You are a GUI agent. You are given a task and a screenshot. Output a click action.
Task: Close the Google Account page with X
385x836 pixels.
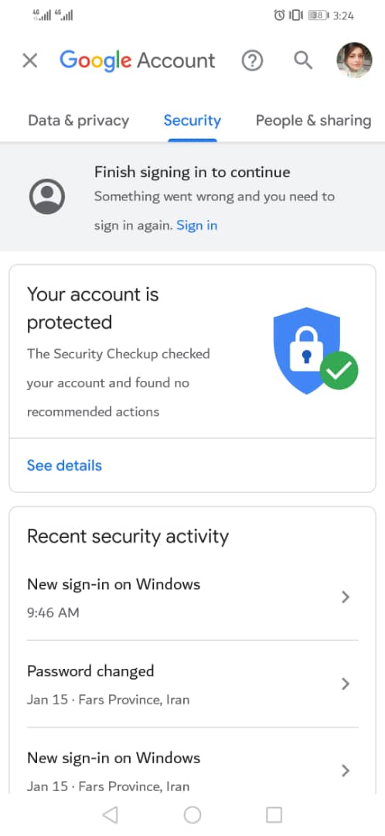[30, 61]
